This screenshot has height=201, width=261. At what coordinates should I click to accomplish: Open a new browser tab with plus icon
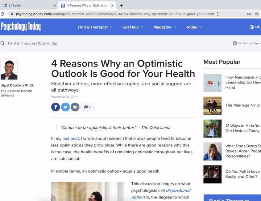121,5
